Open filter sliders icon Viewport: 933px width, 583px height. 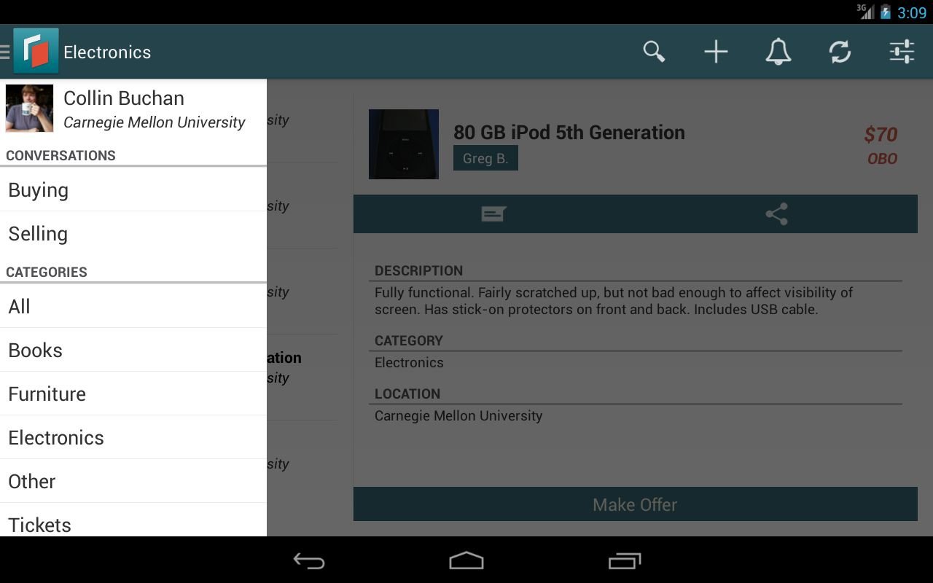coord(902,52)
